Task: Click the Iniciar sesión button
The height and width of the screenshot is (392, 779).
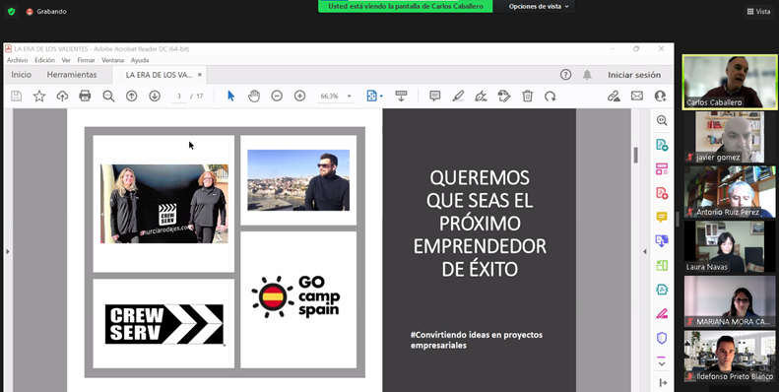Action: point(634,75)
